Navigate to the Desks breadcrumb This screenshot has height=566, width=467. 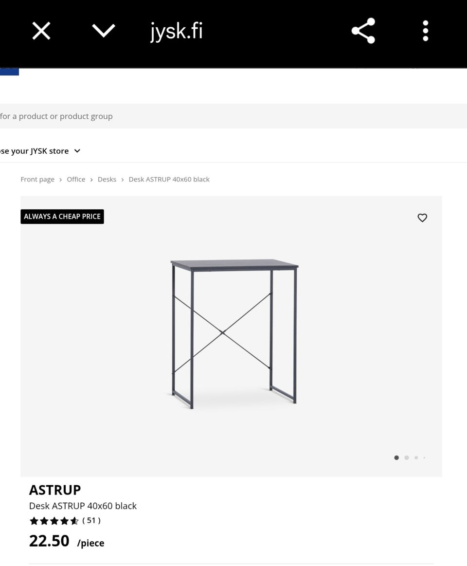tap(107, 179)
